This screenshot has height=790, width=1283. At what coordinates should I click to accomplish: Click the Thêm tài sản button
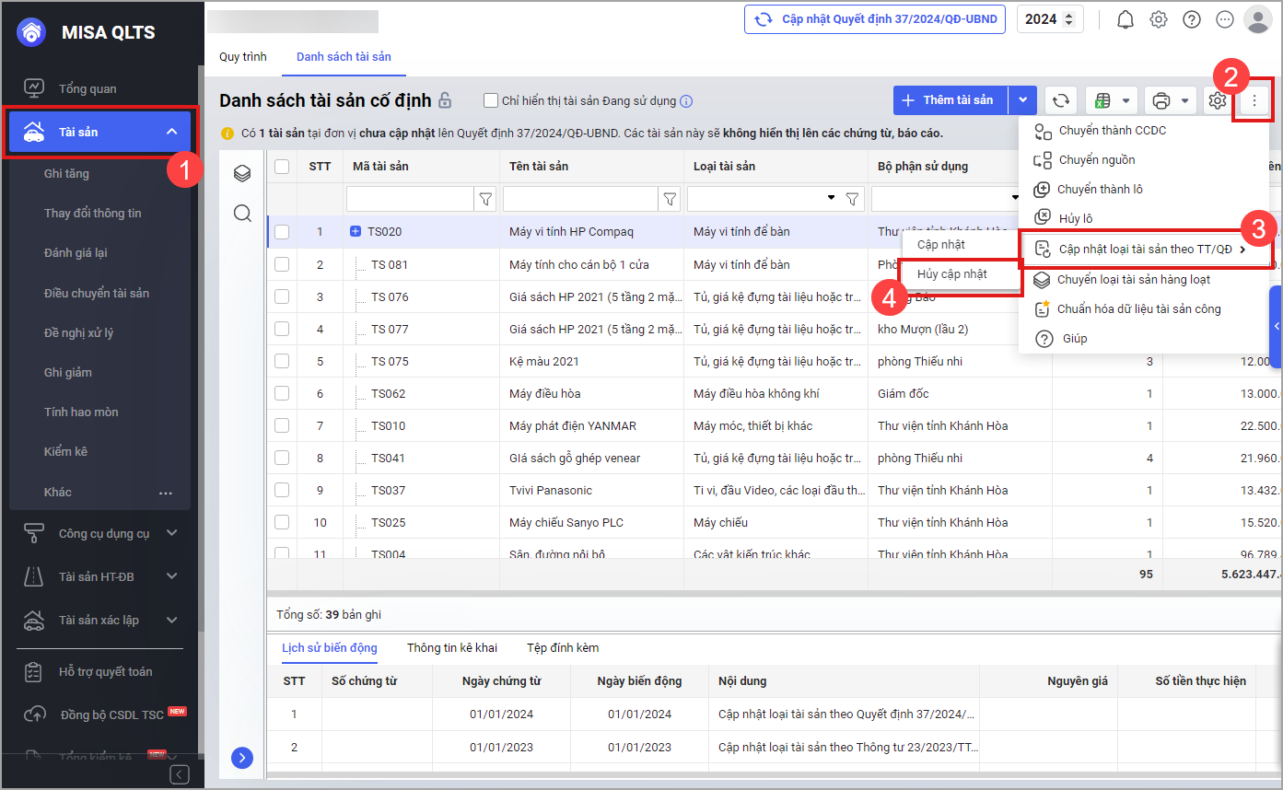coord(949,100)
